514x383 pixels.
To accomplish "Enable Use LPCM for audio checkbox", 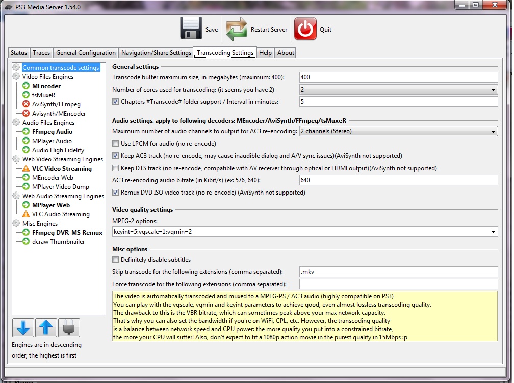I will pos(115,144).
